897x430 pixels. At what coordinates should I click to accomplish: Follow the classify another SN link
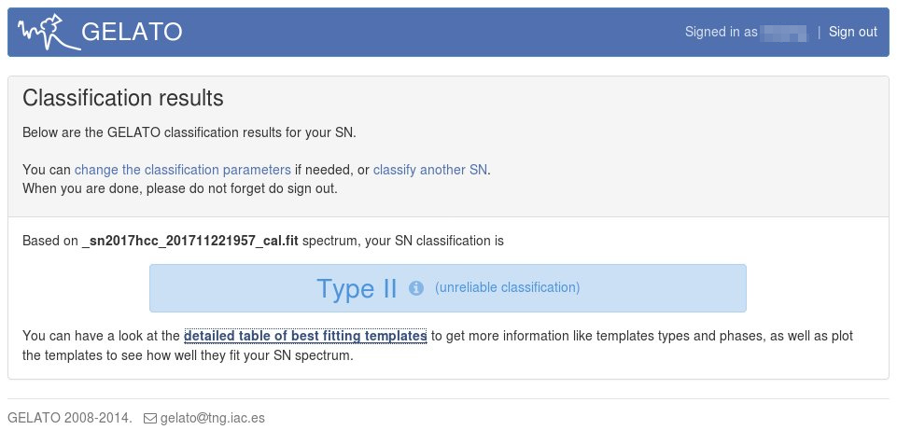tap(430, 170)
